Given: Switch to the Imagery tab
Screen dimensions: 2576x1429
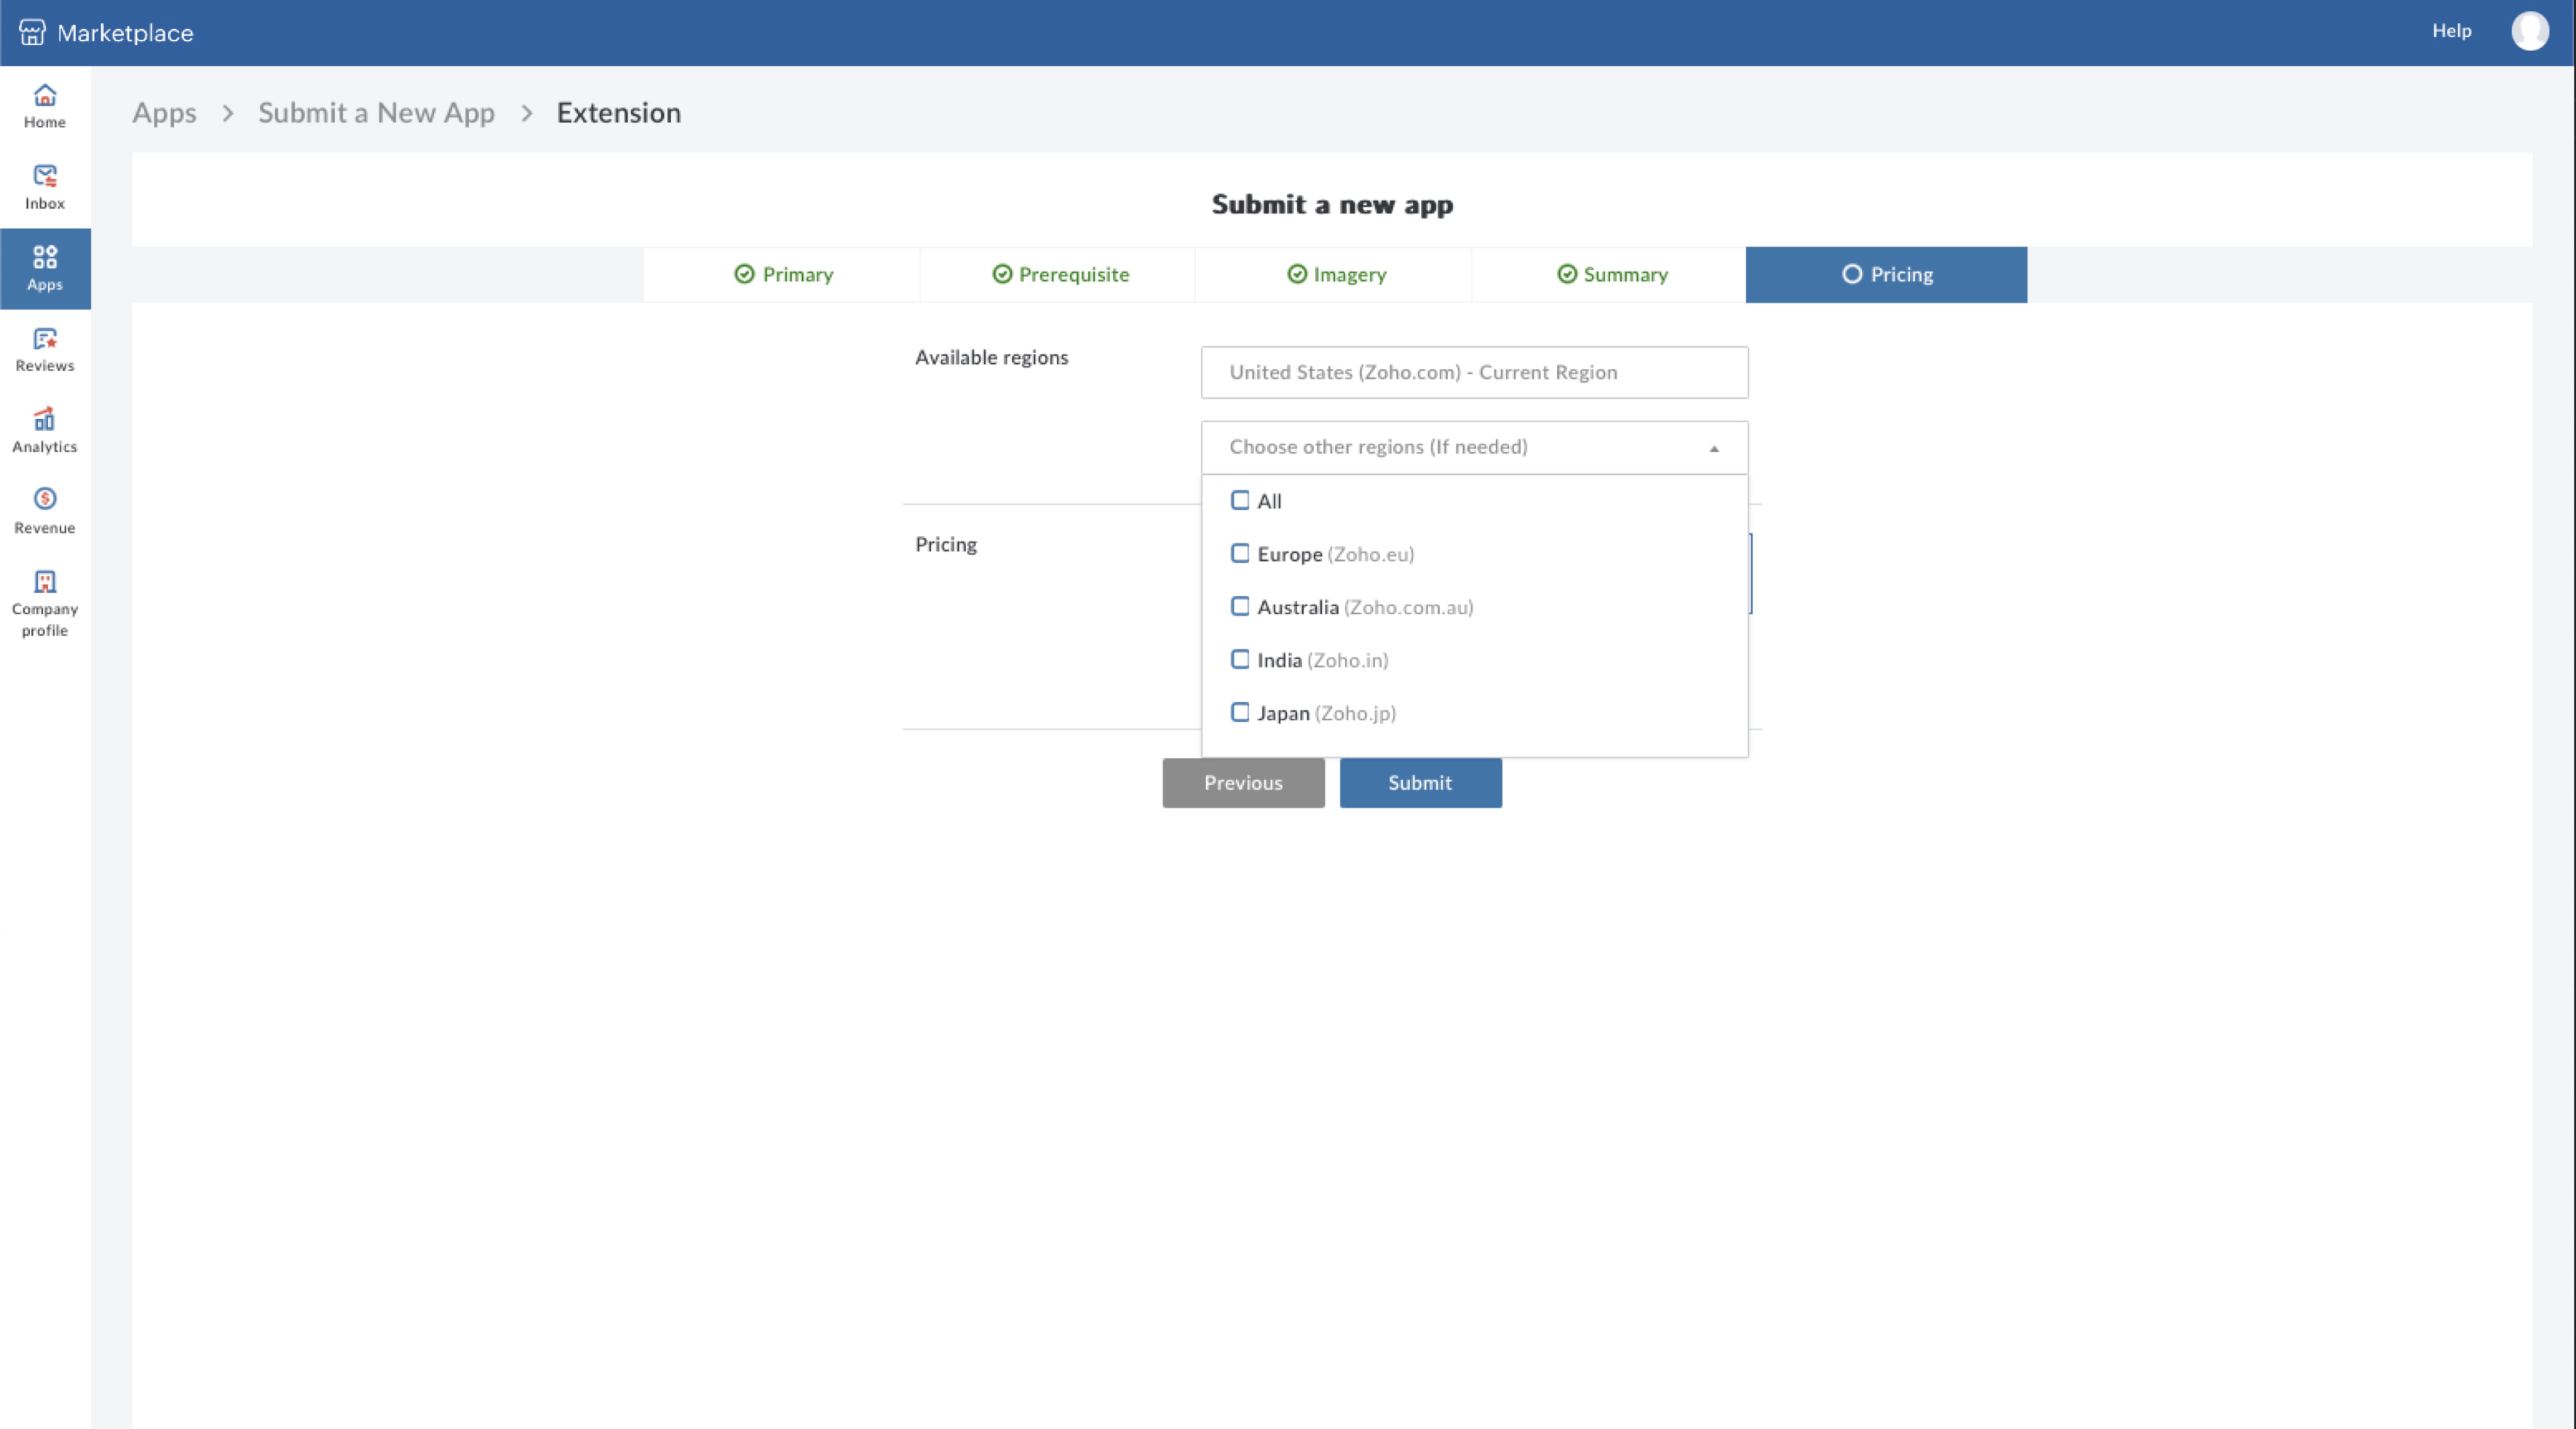Looking at the screenshot, I should 1334,275.
